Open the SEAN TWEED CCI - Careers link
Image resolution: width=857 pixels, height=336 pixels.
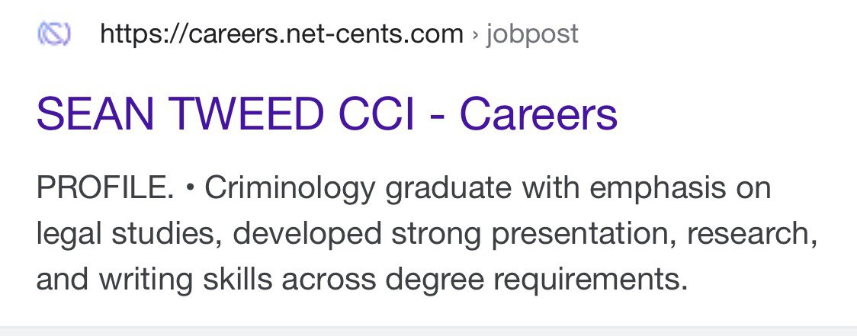point(326,115)
